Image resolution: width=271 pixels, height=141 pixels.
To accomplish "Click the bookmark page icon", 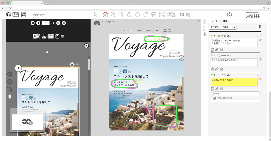I will click(57, 36).
